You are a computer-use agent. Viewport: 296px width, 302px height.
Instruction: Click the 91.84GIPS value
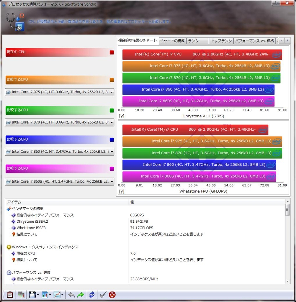coord(139,221)
